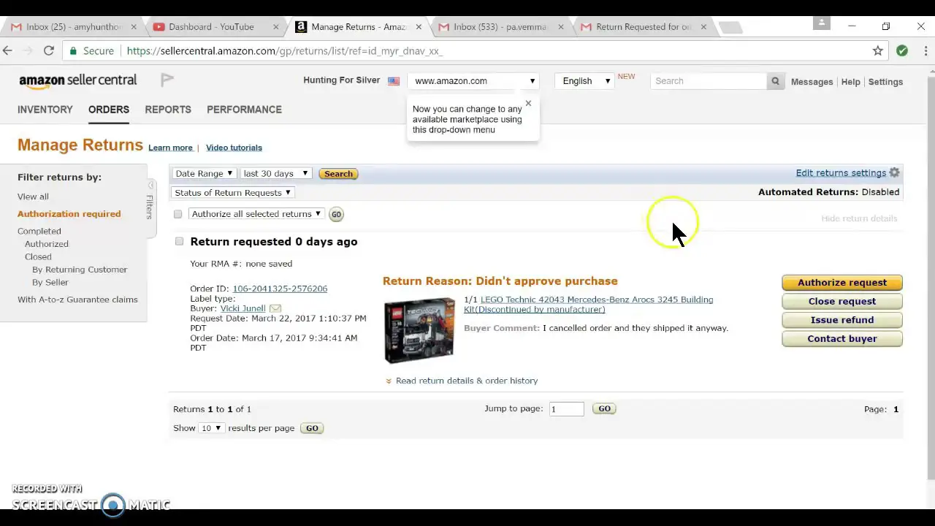Open the LEGO Technic 42043 product link

(588, 305)
